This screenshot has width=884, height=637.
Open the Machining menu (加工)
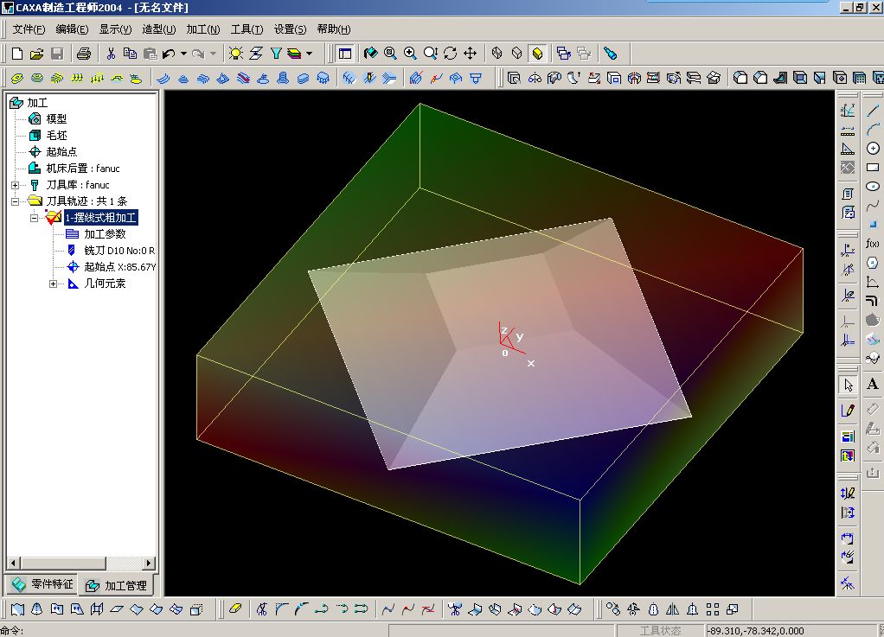(203, 29)
